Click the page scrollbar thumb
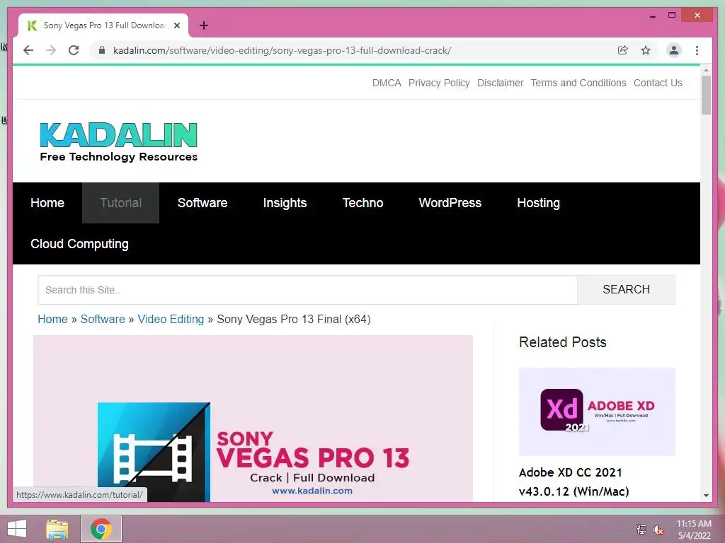Viewport: 725px width, 543px height. (706, 95)
